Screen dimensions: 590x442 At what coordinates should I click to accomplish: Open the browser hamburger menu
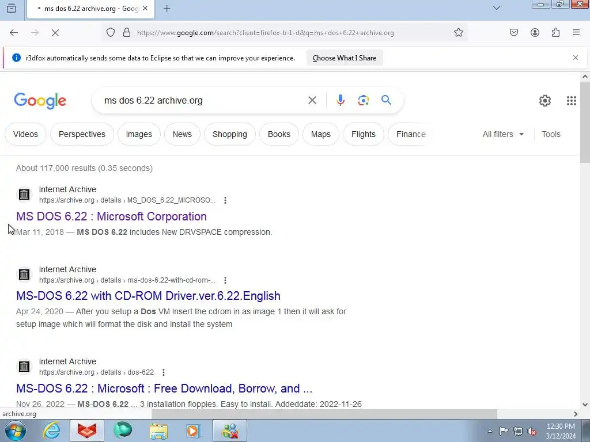click(x=576, y=33)
